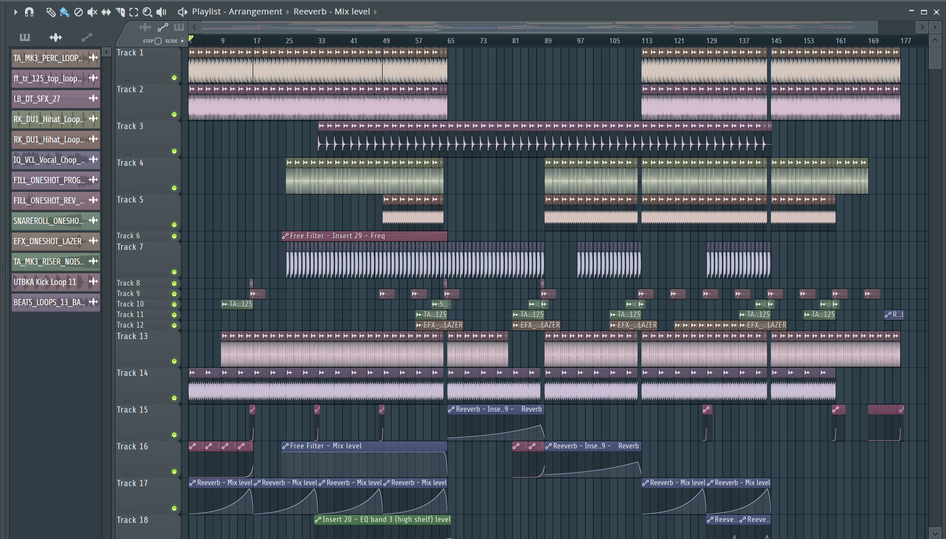The height and width of the screenshot is (539, 946).
Task: Select Track 7 header
Action: 148,260
